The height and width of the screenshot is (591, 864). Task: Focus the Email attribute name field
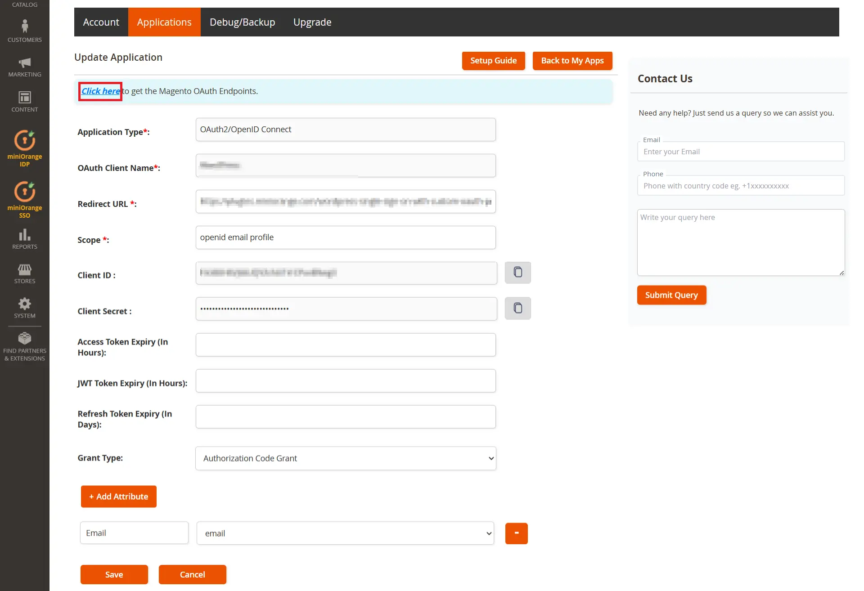(x=134, y=533)
